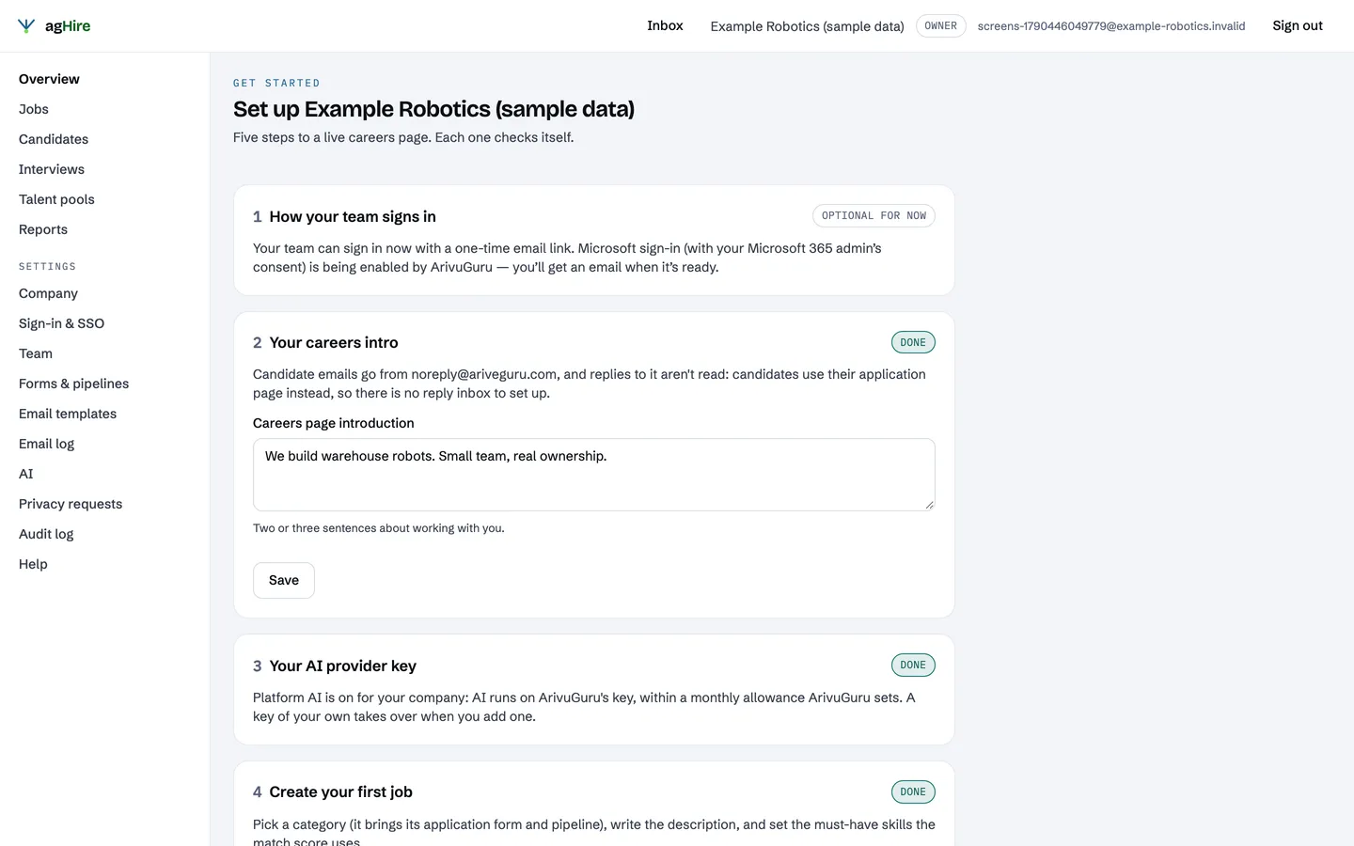Open Team settings
The image size is (1354, 846).
coord(36,353)
